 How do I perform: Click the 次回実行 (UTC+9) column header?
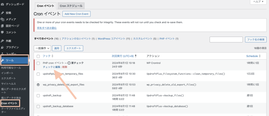pyautogui.click(x=123, y=56)
